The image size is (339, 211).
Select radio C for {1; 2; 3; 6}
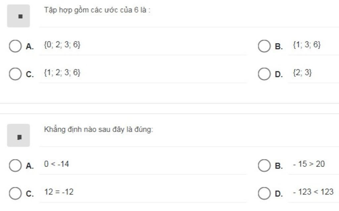(15, 74)
